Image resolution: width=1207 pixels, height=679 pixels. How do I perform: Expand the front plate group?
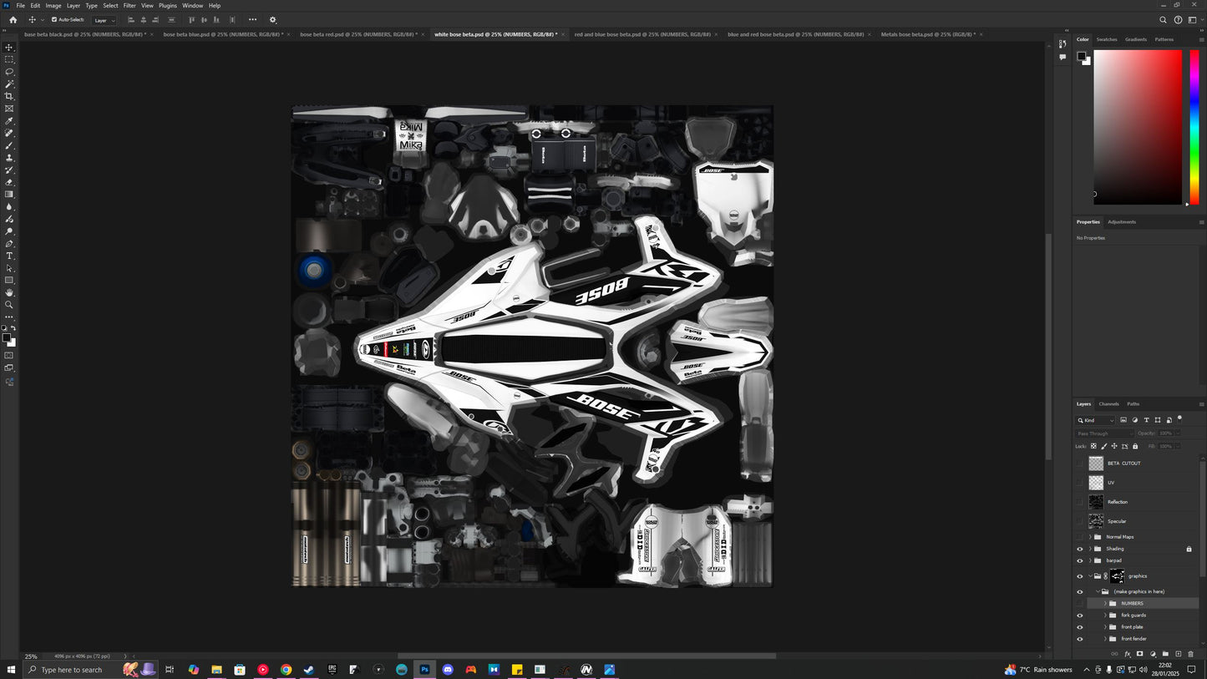point(1105,627)
